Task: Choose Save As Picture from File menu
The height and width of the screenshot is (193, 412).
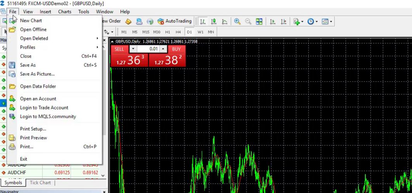Action: 37,74
